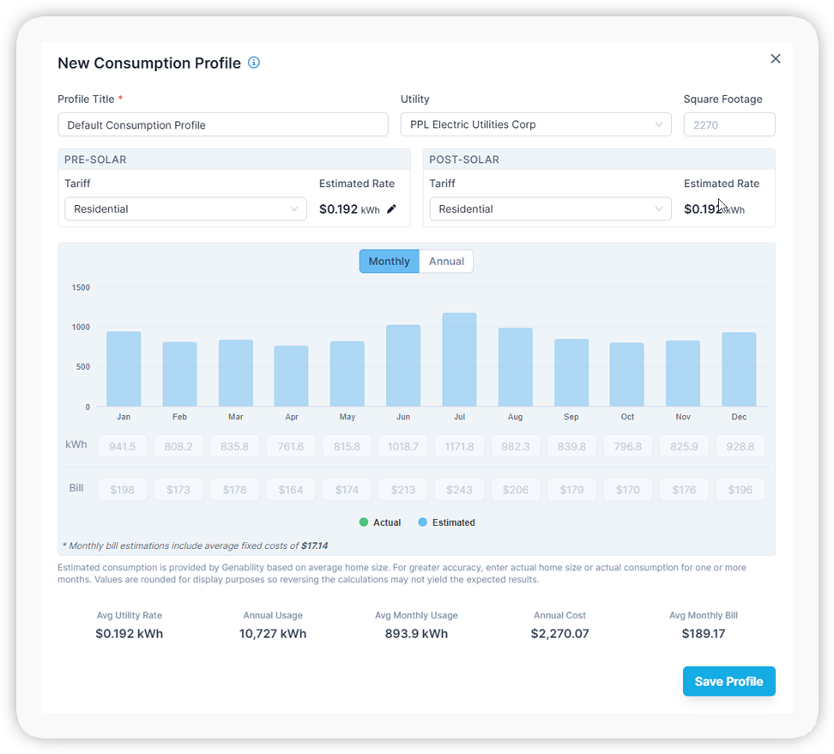Click the Default Consumption Profile title field
This screenshot has height=754, width=834.
[223, 124]
